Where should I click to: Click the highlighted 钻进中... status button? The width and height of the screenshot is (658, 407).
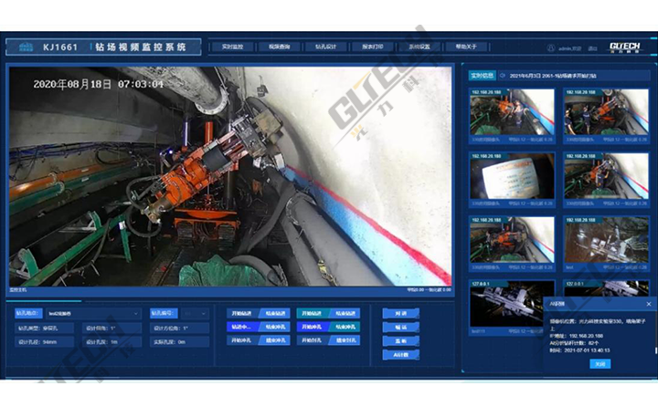click(242, 327)
